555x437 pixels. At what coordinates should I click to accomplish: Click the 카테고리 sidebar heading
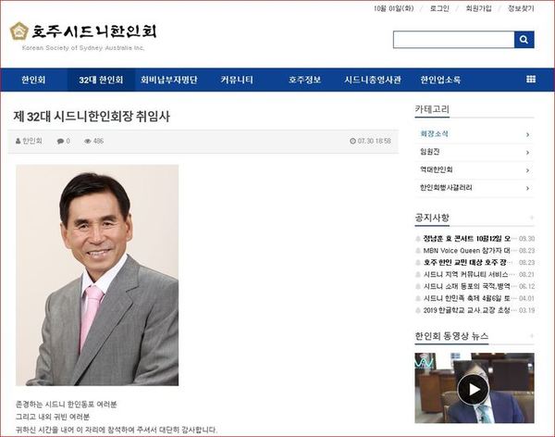(432, 109)
